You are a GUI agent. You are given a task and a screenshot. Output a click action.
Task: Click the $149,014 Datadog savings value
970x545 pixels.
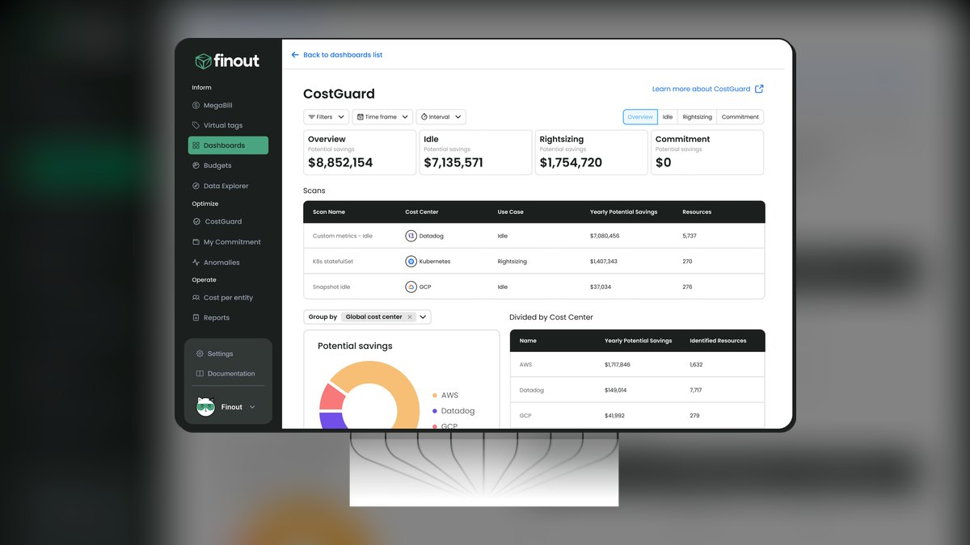[x=615, y=390]
